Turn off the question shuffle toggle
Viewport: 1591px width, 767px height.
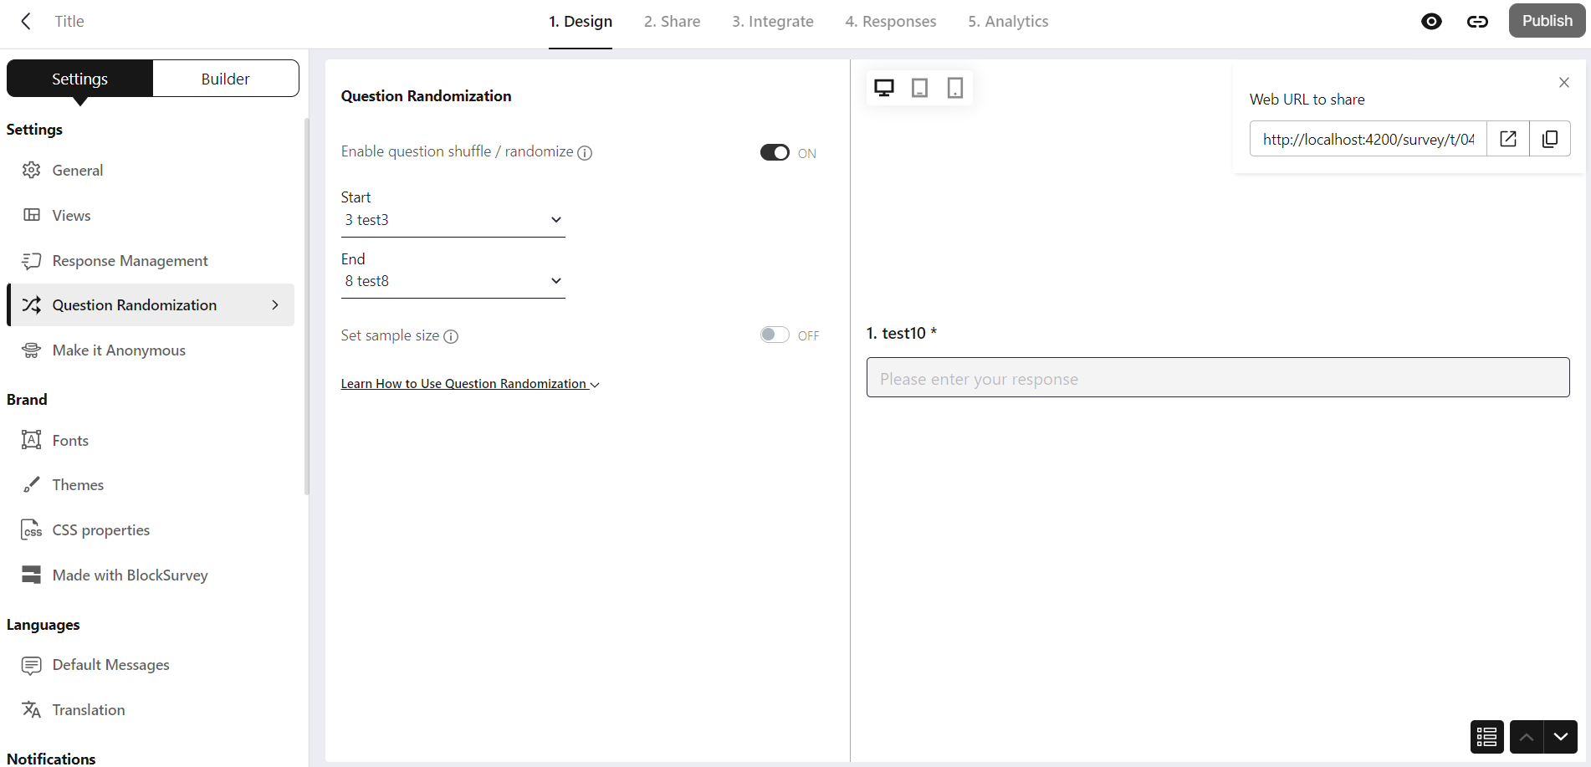(x=775, y=152)
